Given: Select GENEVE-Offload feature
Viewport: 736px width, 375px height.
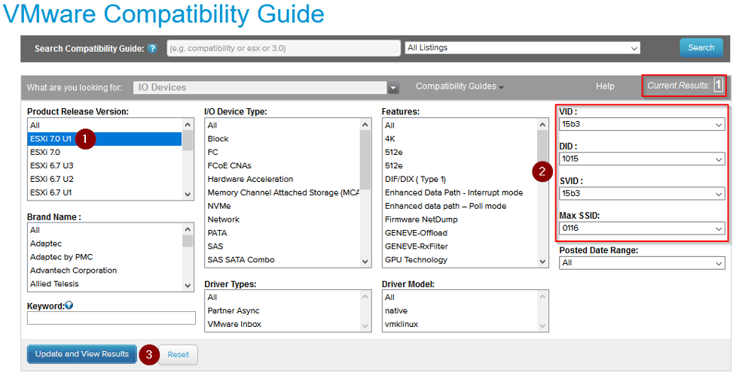Looking at the screenshot, I should pyautogui.click(x=460, y=233).
